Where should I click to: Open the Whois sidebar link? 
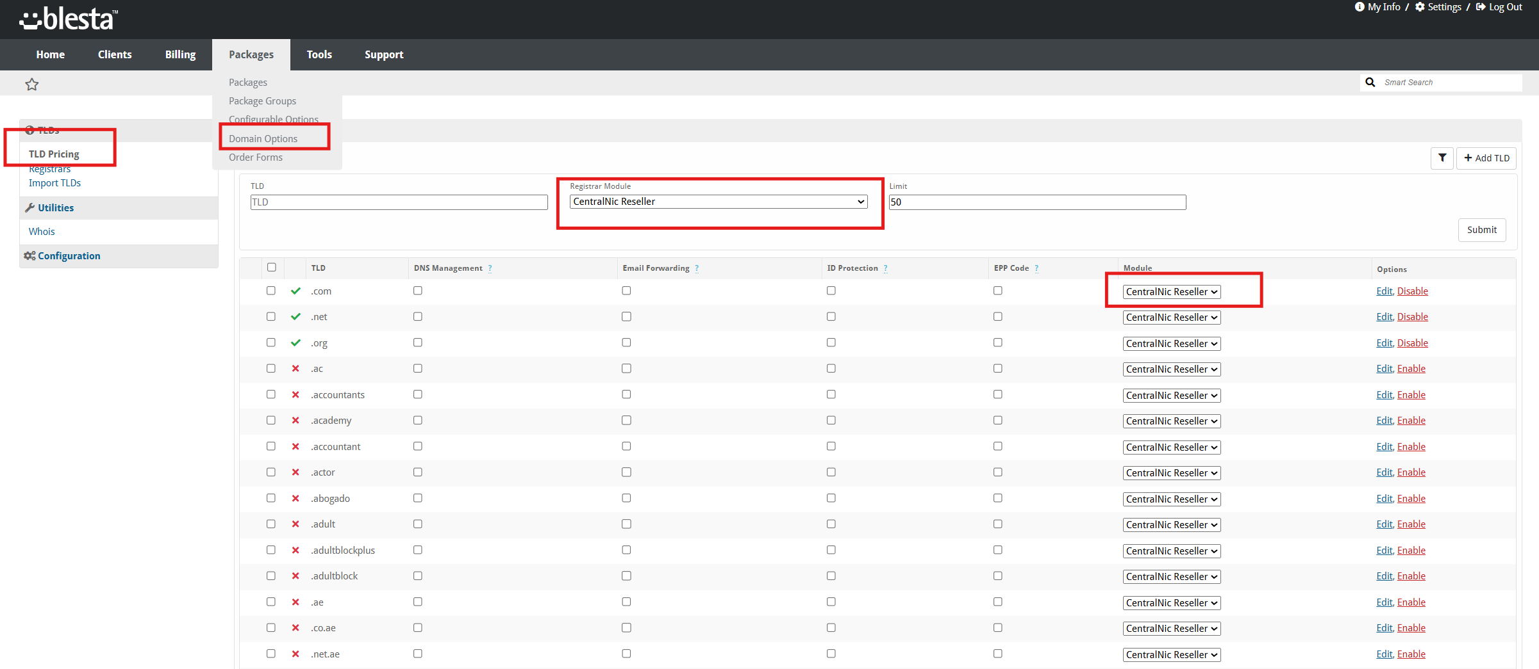point(42,232)
